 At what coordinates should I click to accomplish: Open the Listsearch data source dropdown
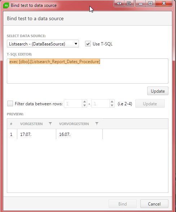click(43, 44)
